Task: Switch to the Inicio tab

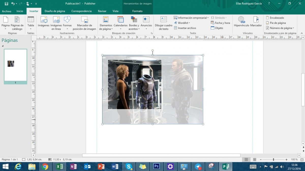Action: click(x=20, y=11)
